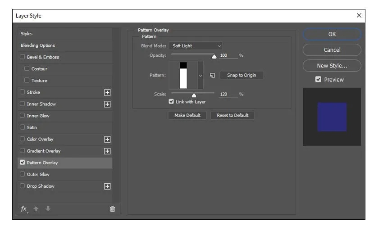Toggle Link with Layer checkbox

pyautogui.click(x=171, y=102)
